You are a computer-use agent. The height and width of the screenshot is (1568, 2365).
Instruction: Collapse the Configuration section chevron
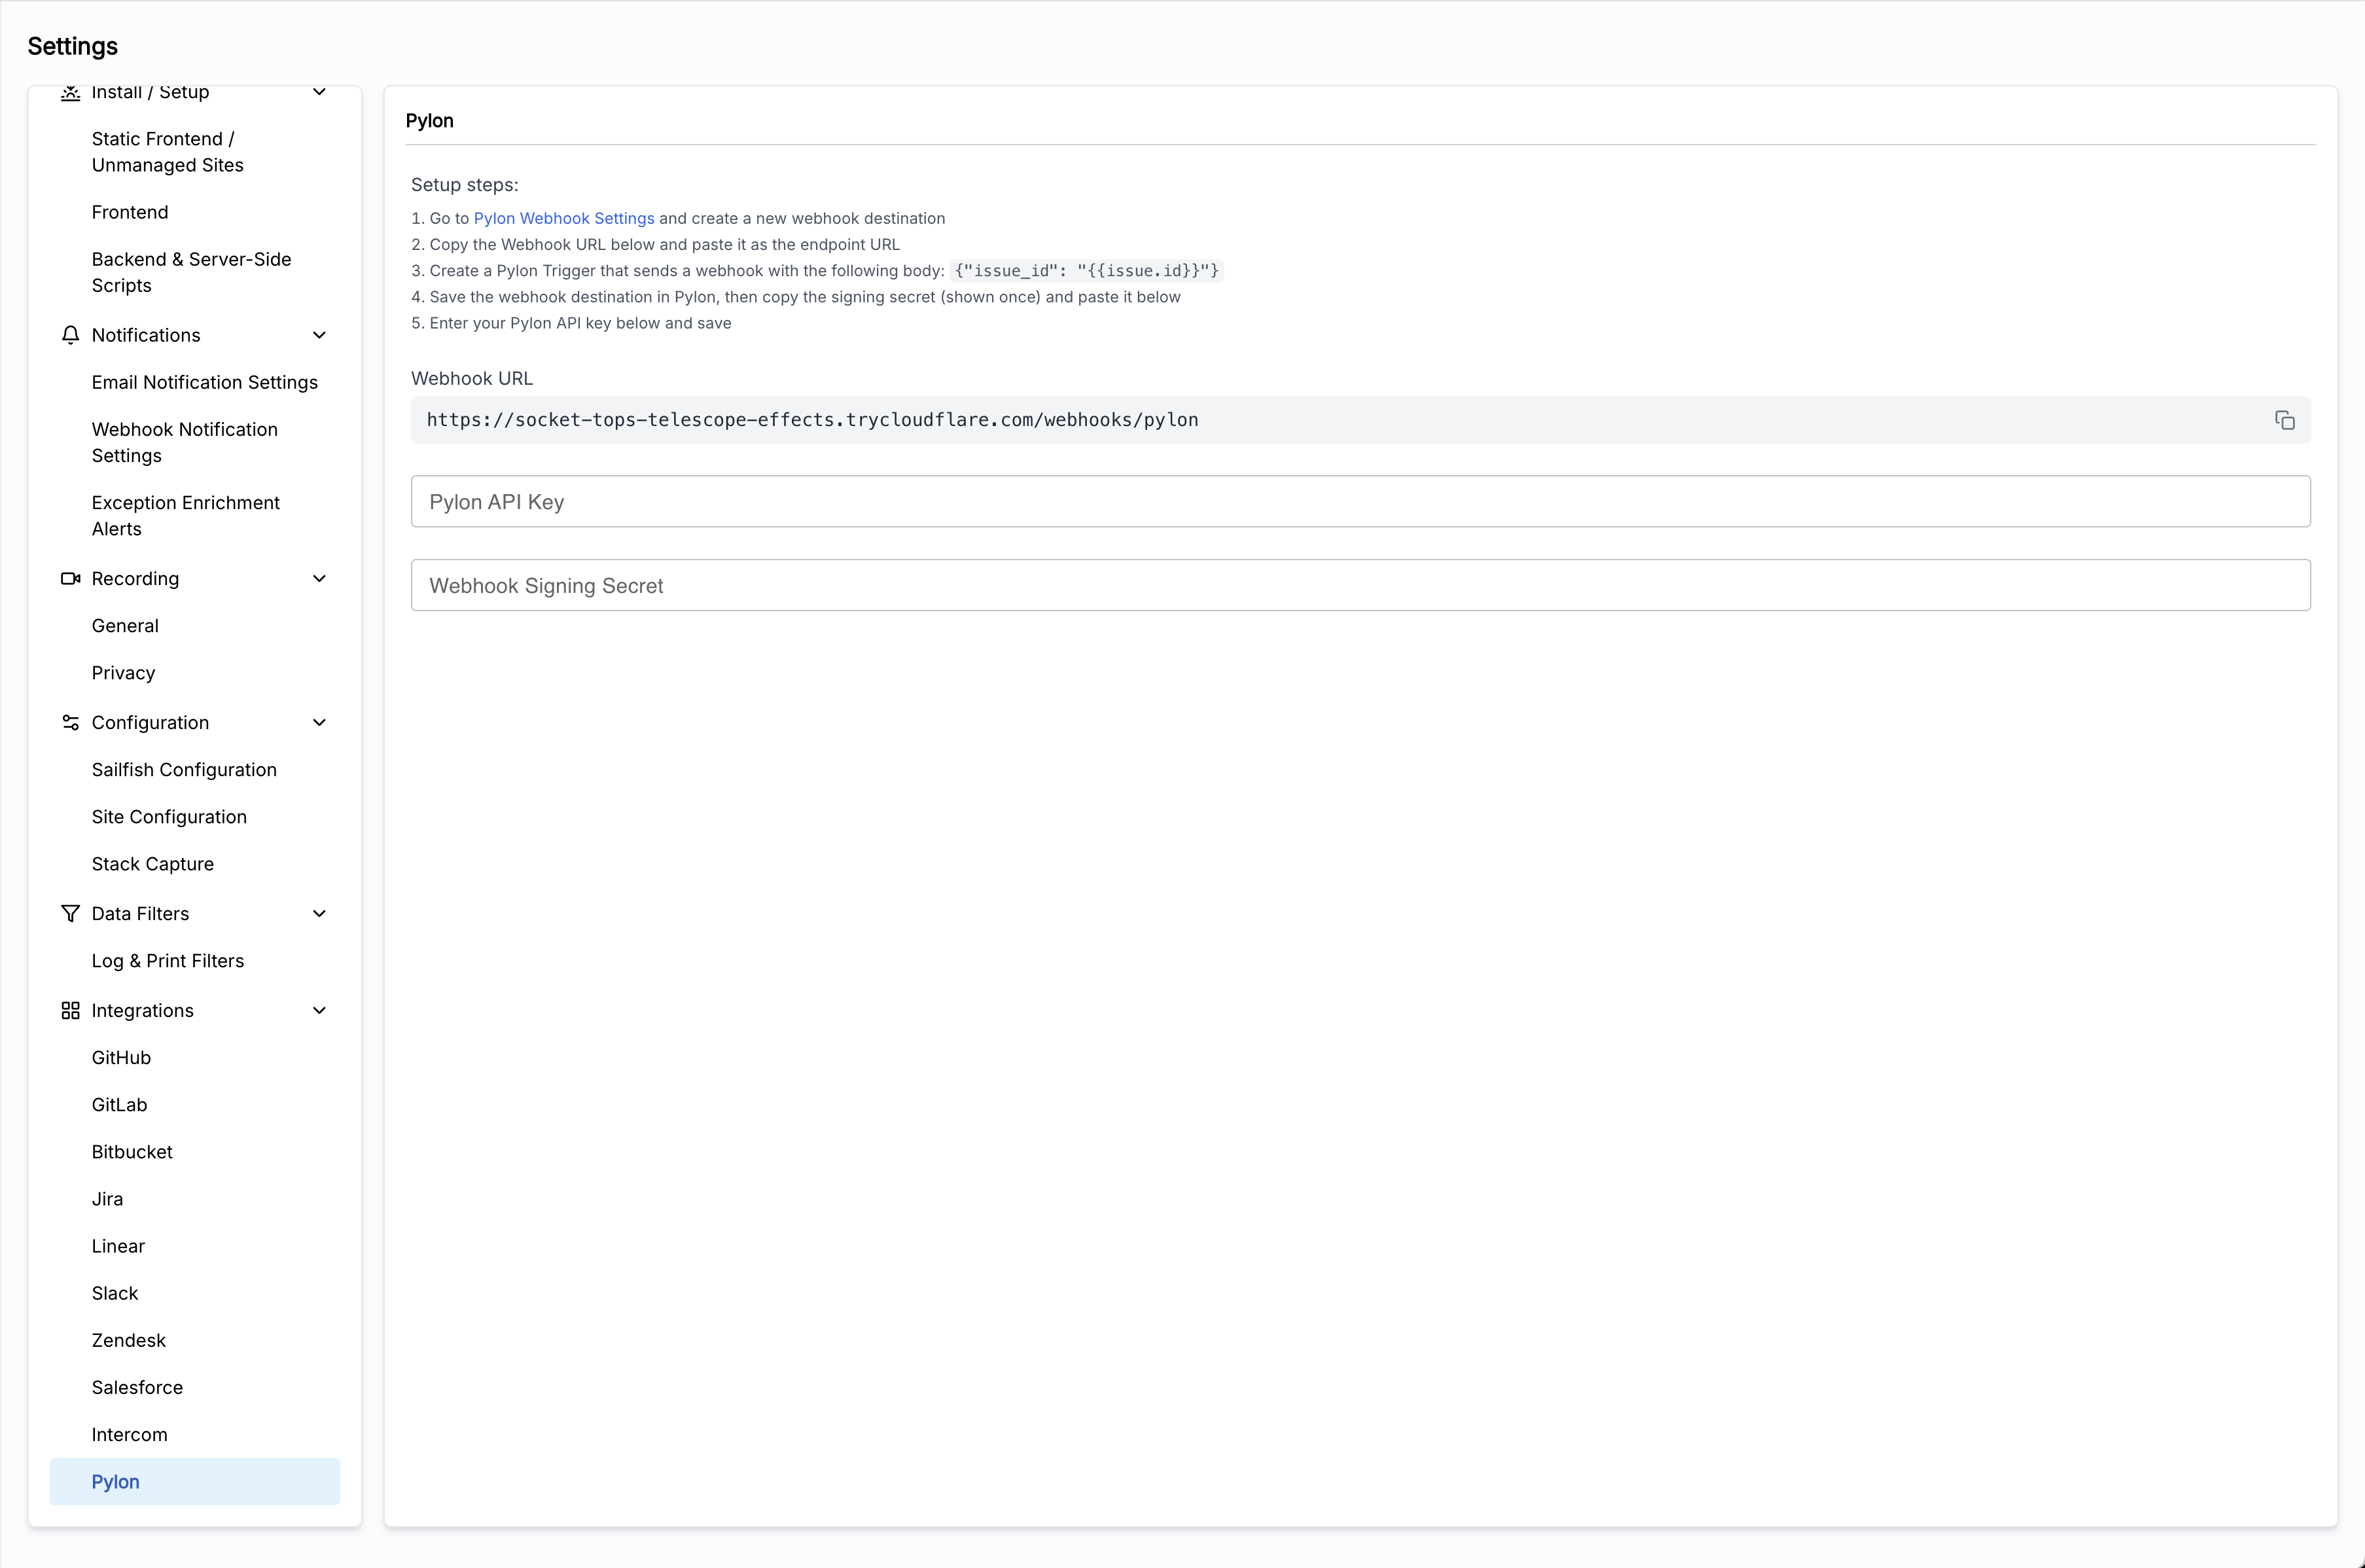point(319,722)
